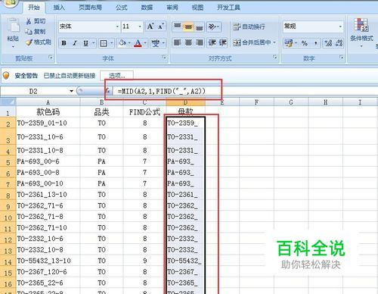The width and height of the screenshot is (378, 294).
Task: Click the formula bar with the MID formula
Action: coord(244,91)
